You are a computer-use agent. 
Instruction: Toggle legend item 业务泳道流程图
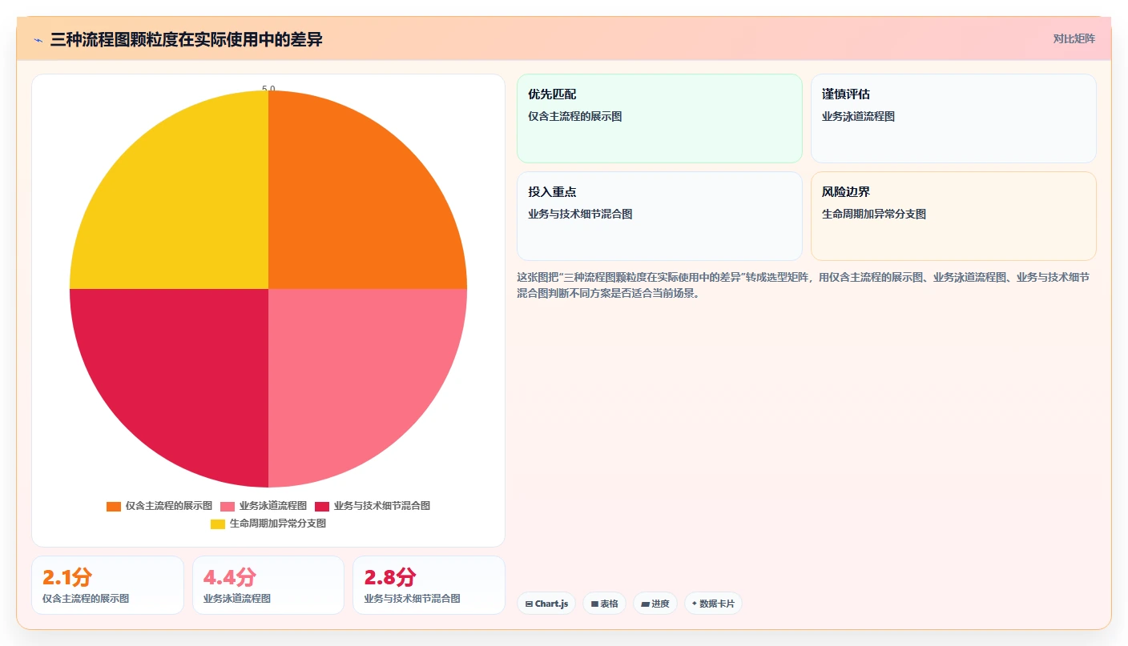(x=264, y=506)
